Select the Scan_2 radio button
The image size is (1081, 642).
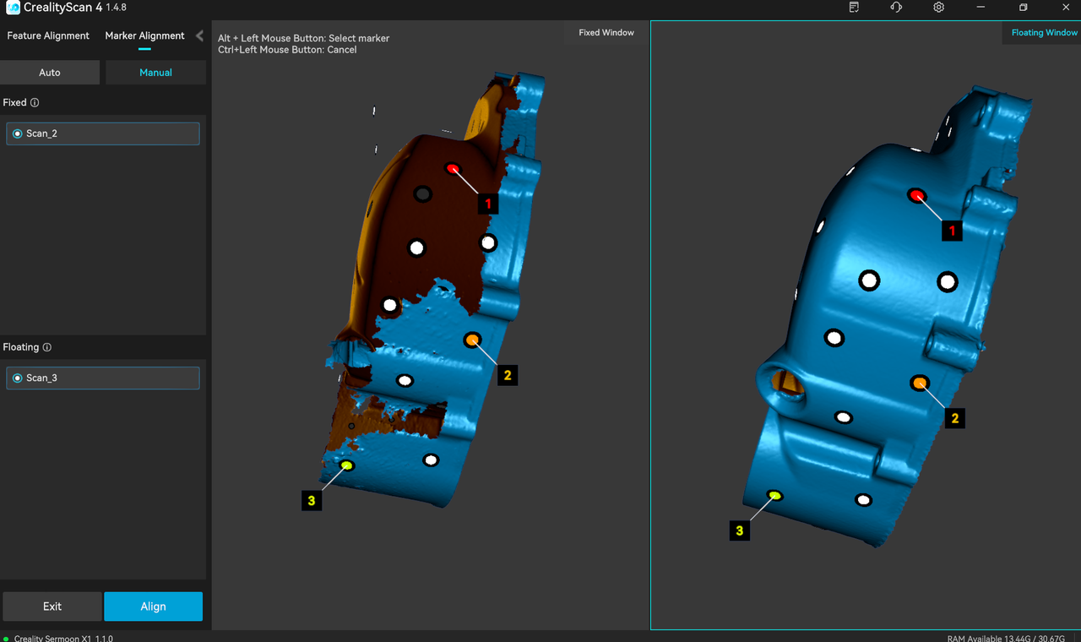(x=18, y=133)
